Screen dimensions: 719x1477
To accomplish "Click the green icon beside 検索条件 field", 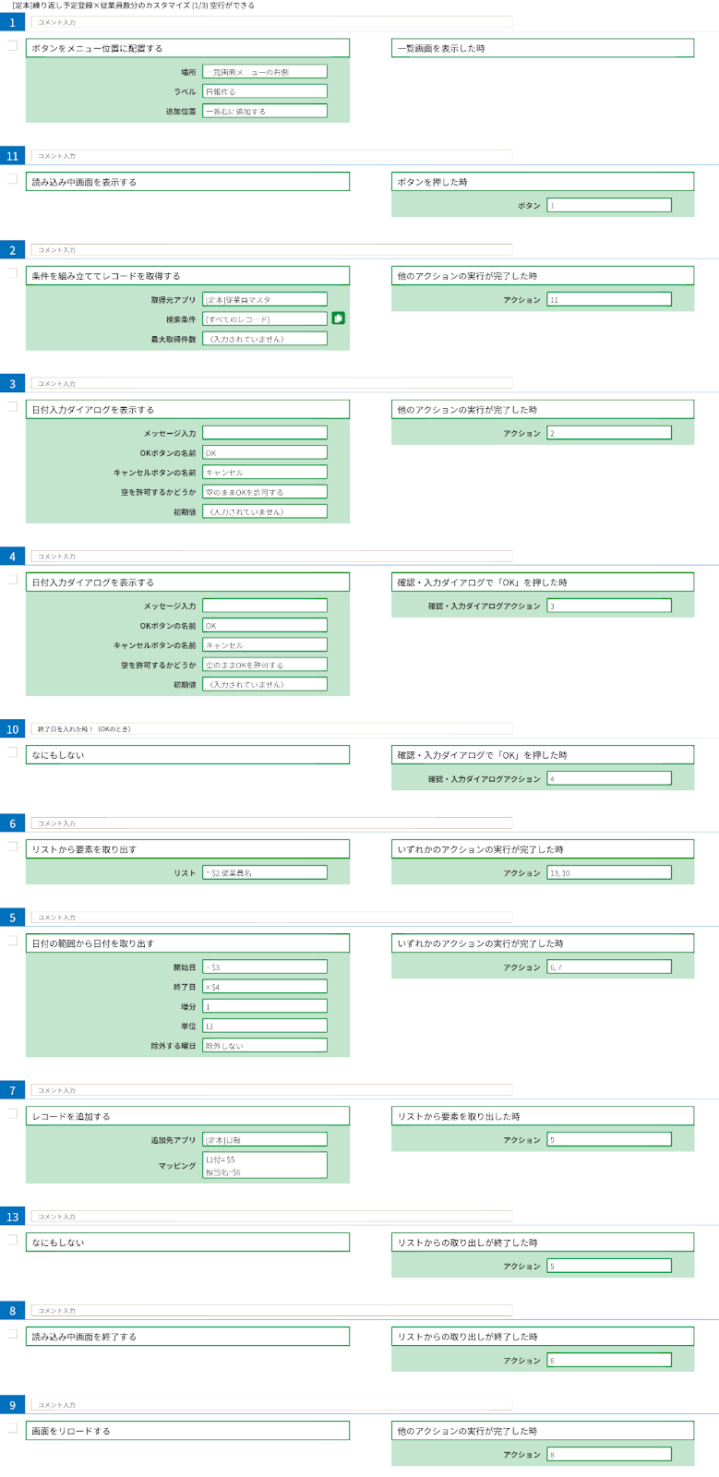I will [x=338, y=318].
